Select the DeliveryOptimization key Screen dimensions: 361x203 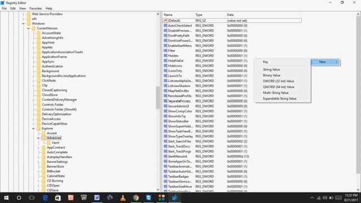[x=56, y=114]
